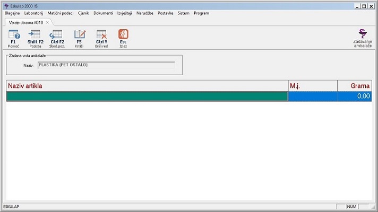
Task: Open the Laboratorij menu
Action: 33,13
